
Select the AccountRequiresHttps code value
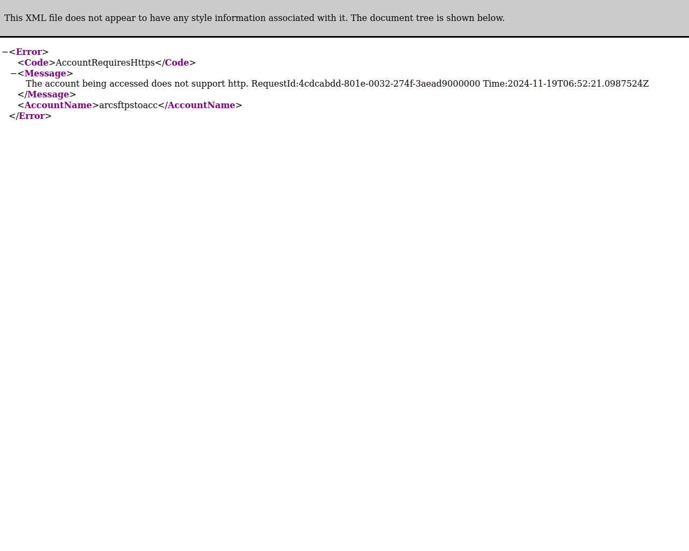click(105, 63)
